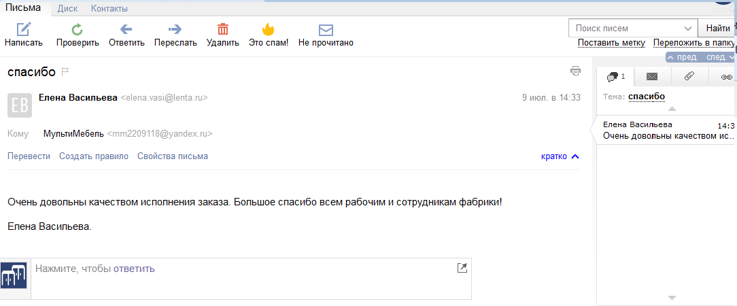
Task: Delete the email with the trash icon
Action: pyautogui.click(x=223, y=29)
